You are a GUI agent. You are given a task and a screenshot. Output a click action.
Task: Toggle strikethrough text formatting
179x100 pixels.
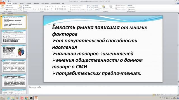(x=43, y=9)
